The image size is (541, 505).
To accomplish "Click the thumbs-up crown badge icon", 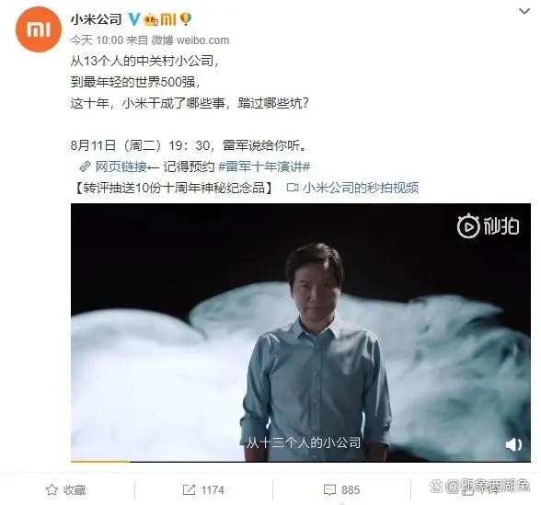I will pyautogui.click(x=151, y=19).
